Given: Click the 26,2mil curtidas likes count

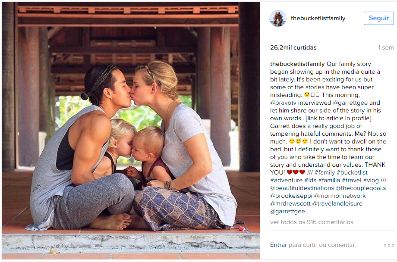Looking at the screenshot, I should [293, 47].
